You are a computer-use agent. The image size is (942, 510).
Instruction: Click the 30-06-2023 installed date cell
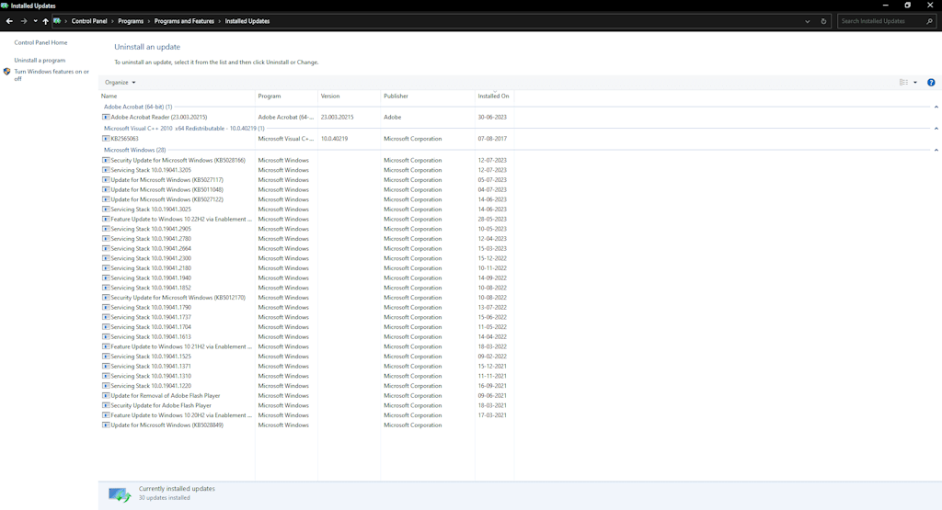tap(492, 117)
